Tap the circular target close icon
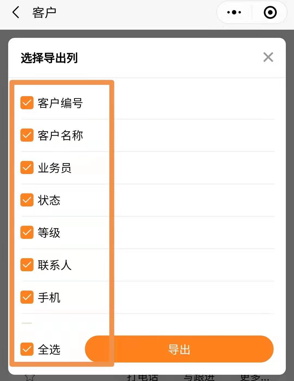This screenshot has height=381, width=294. click(270, 13)
